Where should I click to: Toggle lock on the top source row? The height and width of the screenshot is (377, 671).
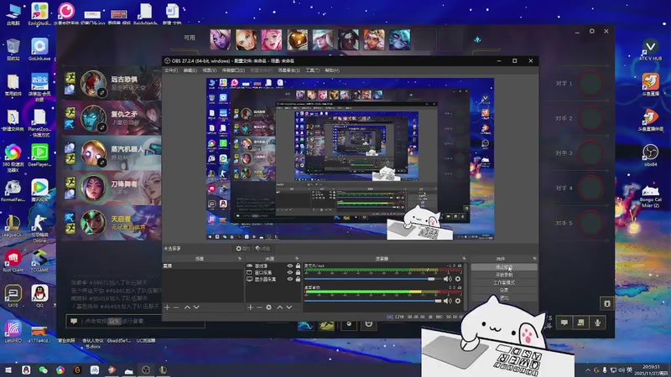click(x=298, y=266)
